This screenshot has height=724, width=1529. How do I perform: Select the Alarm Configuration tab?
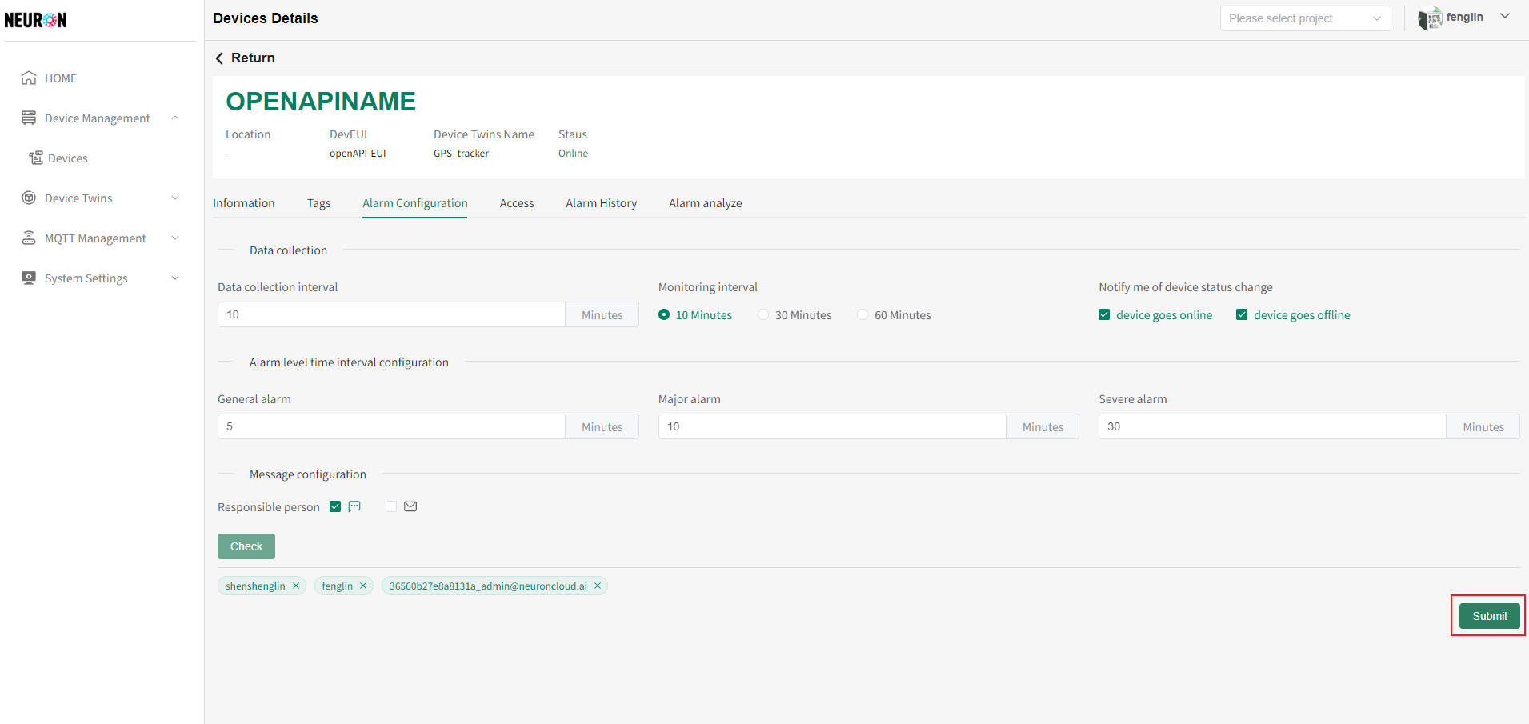414,203
